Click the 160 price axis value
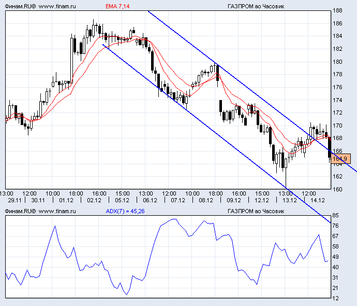The image size is (357, 306). pyautogui.click(x=337, y=189)
